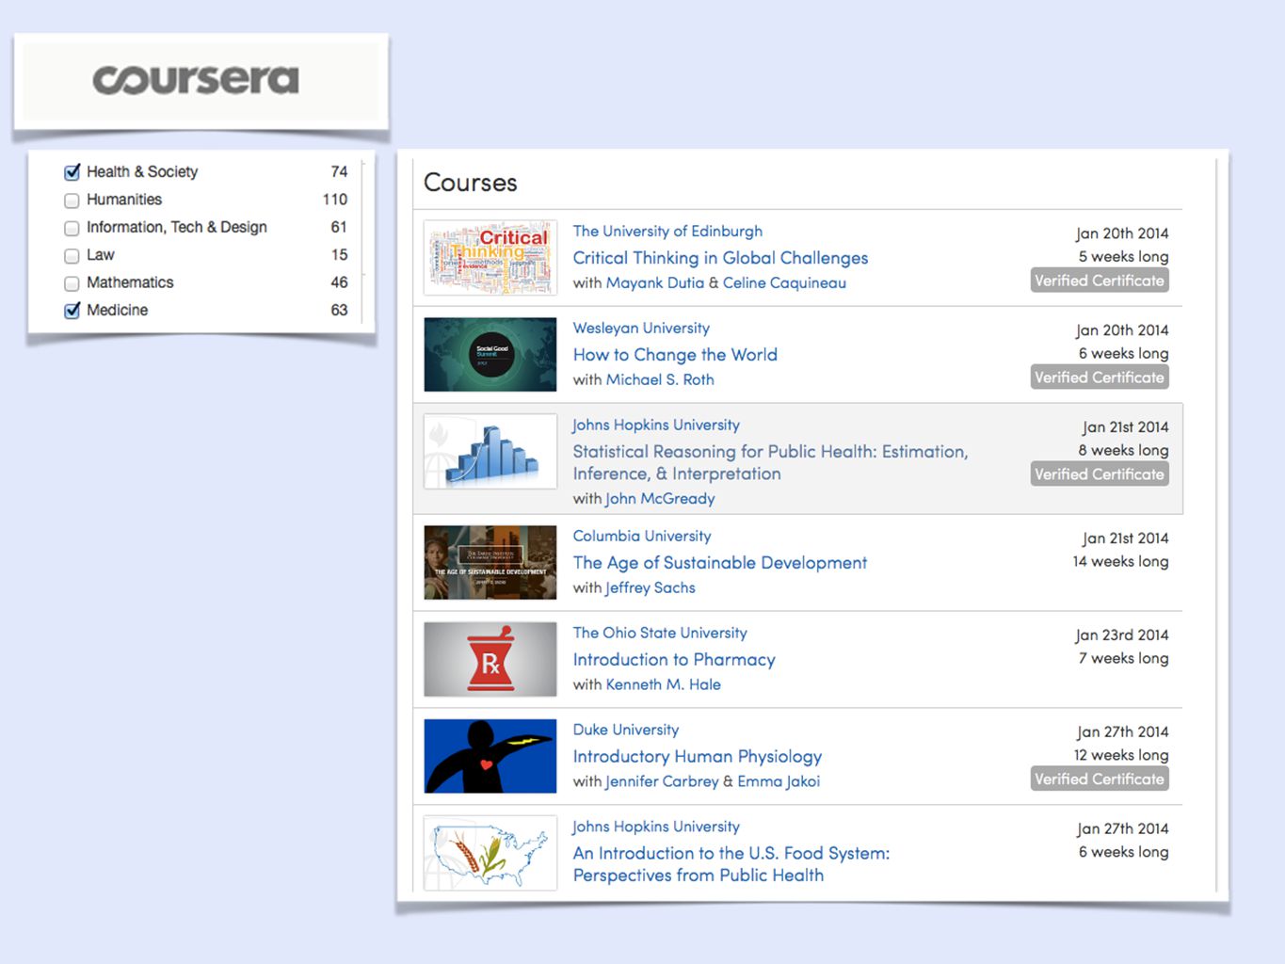Open The Age of Sustainable Development course

(x=720, y=563)
